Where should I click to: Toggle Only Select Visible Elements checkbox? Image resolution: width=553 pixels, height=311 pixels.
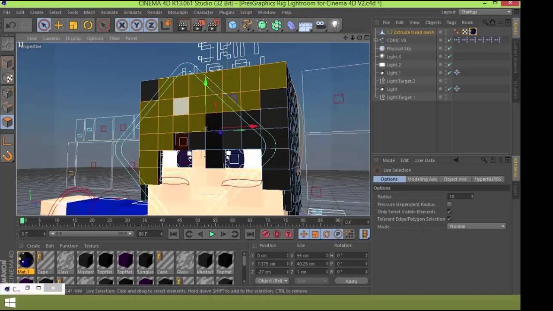[x=449, y=212]
